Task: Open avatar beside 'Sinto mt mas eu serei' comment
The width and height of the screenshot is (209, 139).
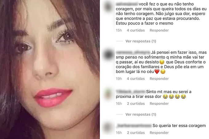Action: [x=108, y=94]
